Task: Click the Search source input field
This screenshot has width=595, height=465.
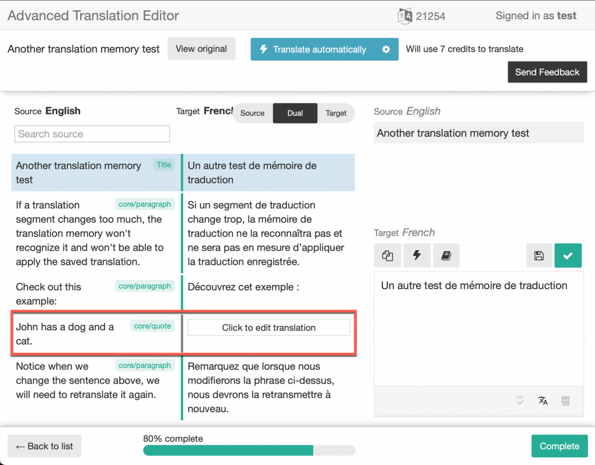Action: tap(92, 134)
